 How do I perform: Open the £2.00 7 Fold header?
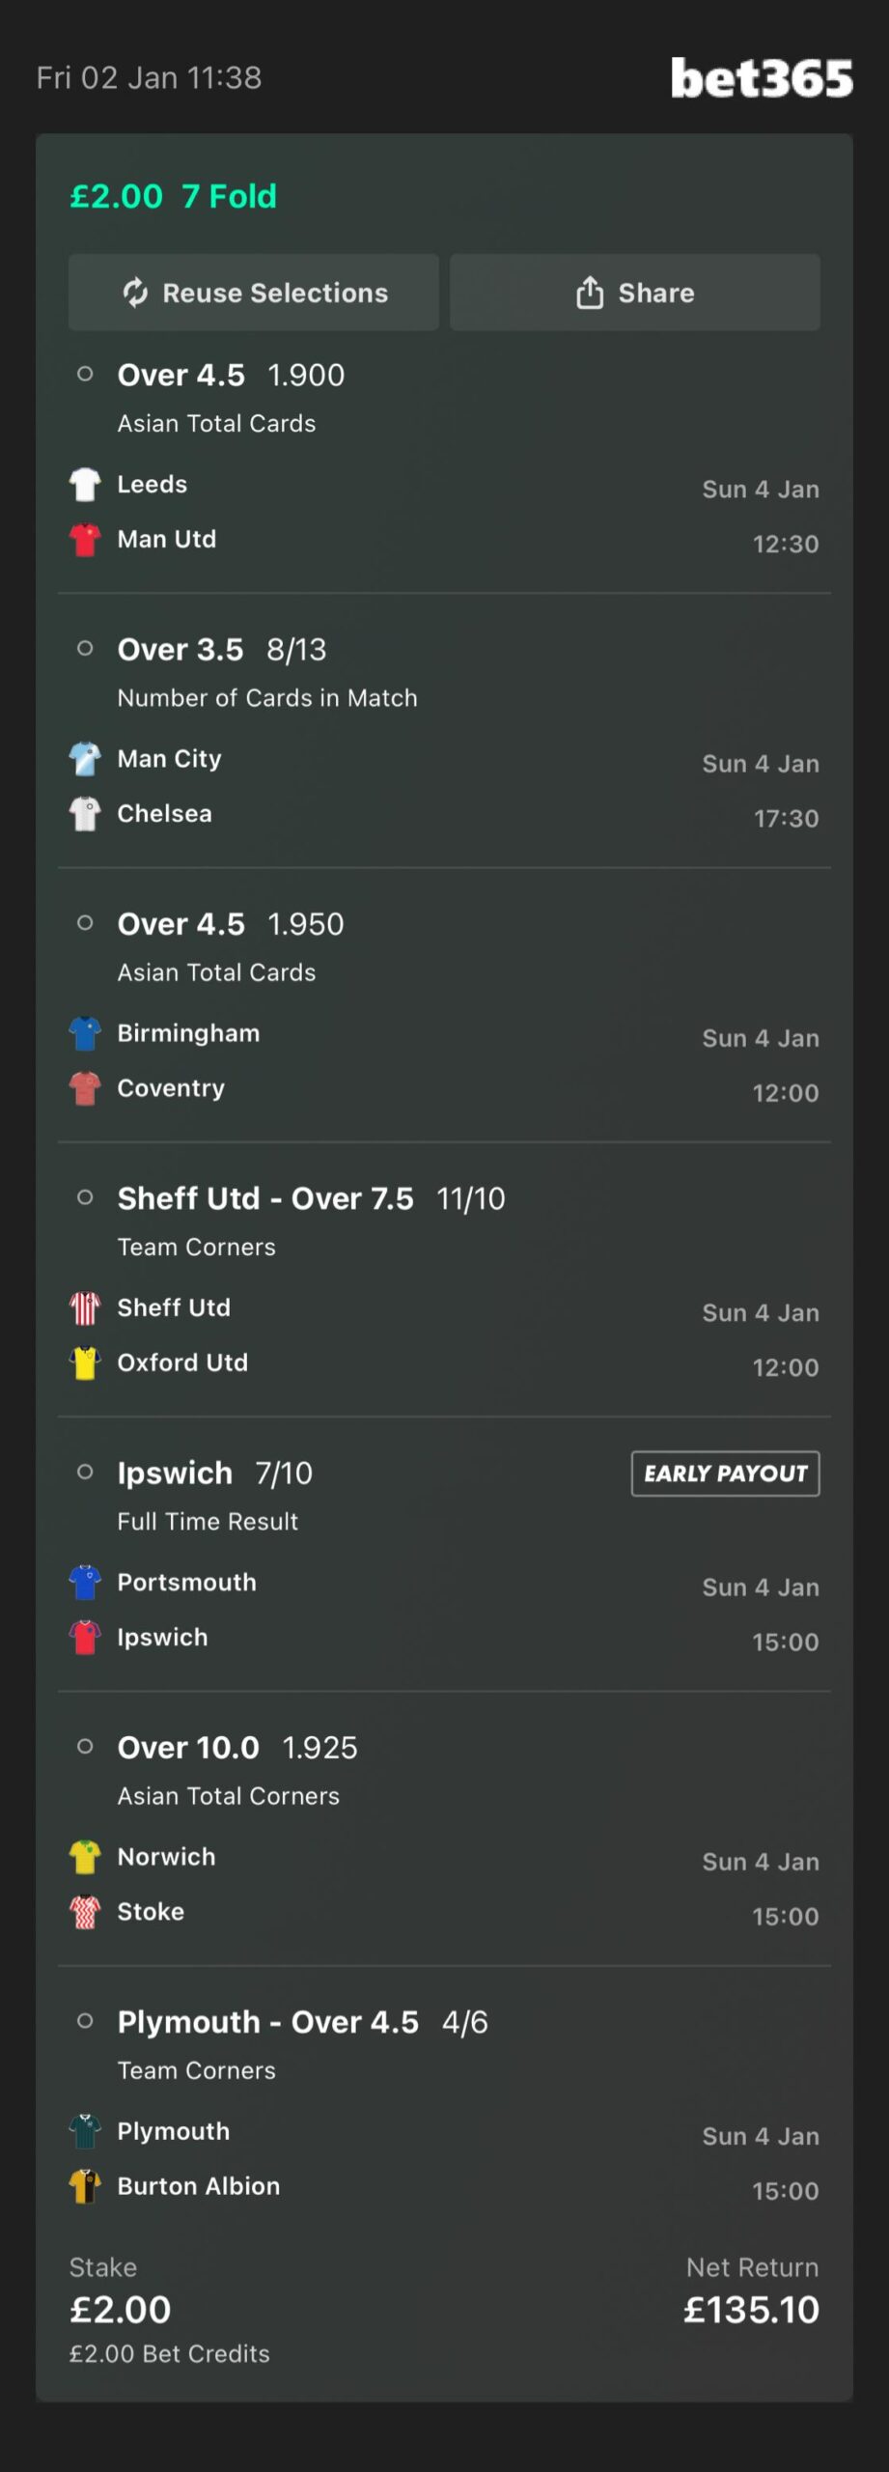[174, 197]
